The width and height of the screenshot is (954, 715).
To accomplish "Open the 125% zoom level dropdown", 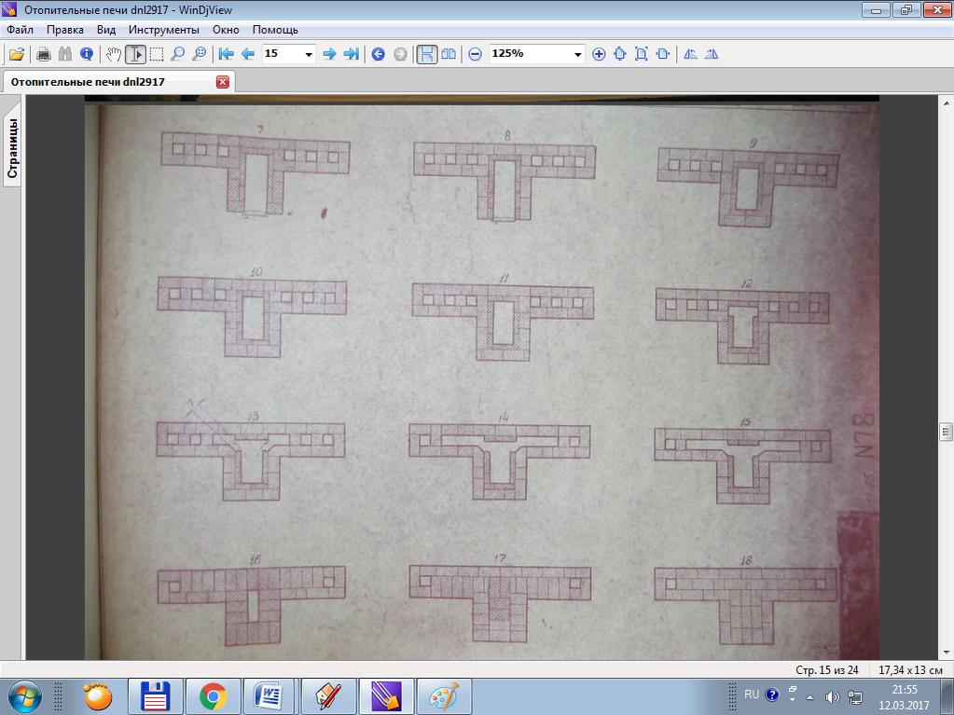I will pyautogui.click(x=577, y=54).
